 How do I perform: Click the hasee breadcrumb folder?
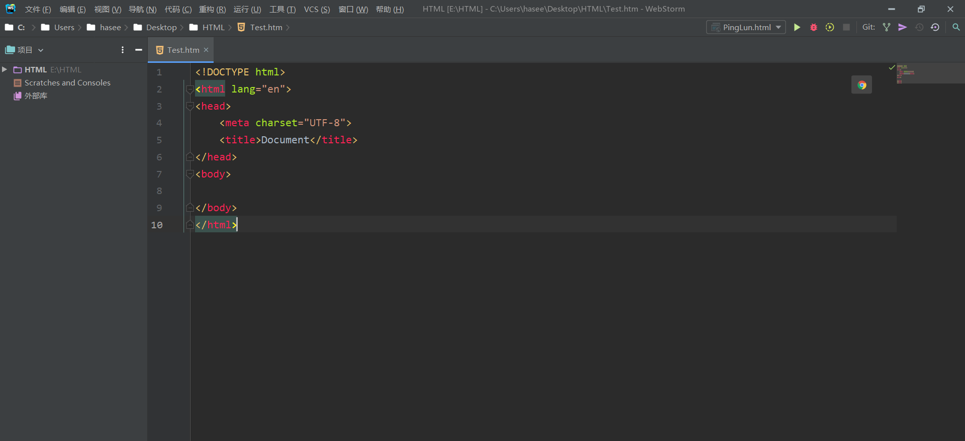click(104, 27)
